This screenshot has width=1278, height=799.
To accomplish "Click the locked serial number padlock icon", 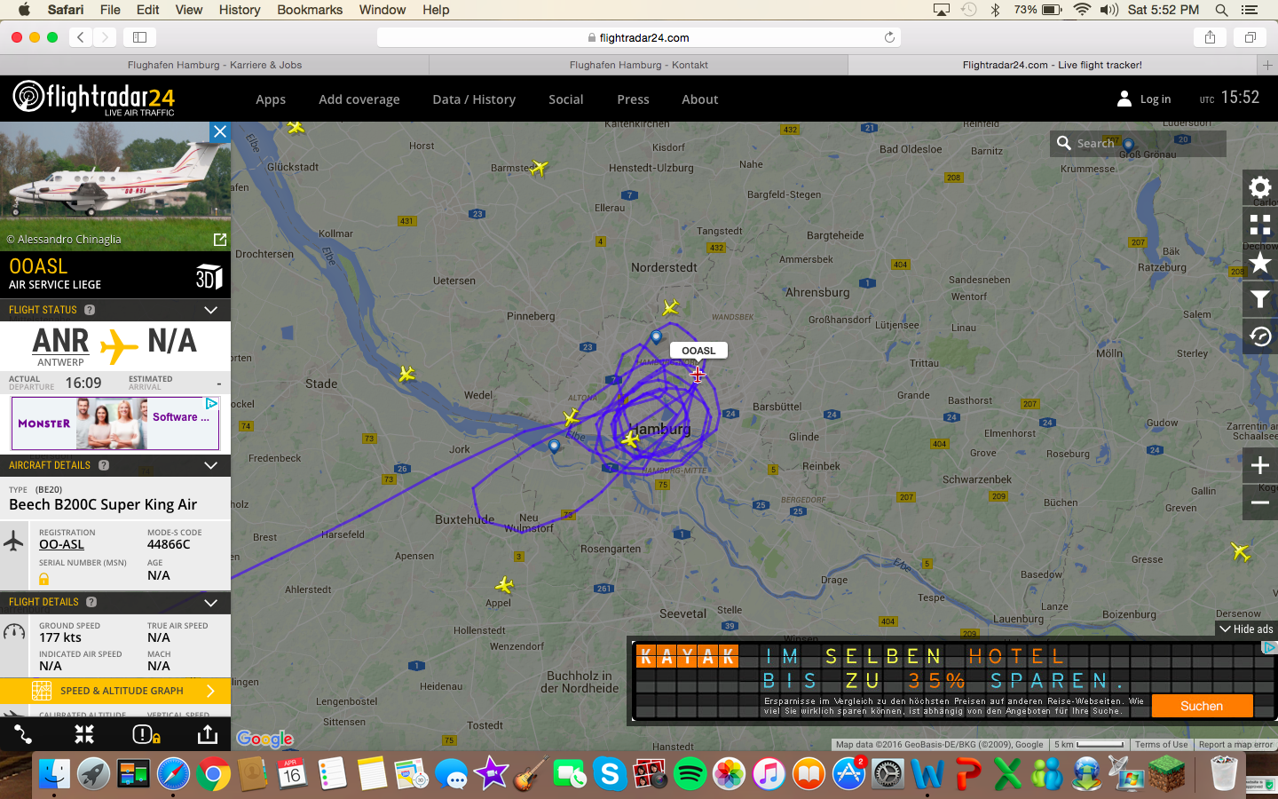I will click(x=43, y=579).
